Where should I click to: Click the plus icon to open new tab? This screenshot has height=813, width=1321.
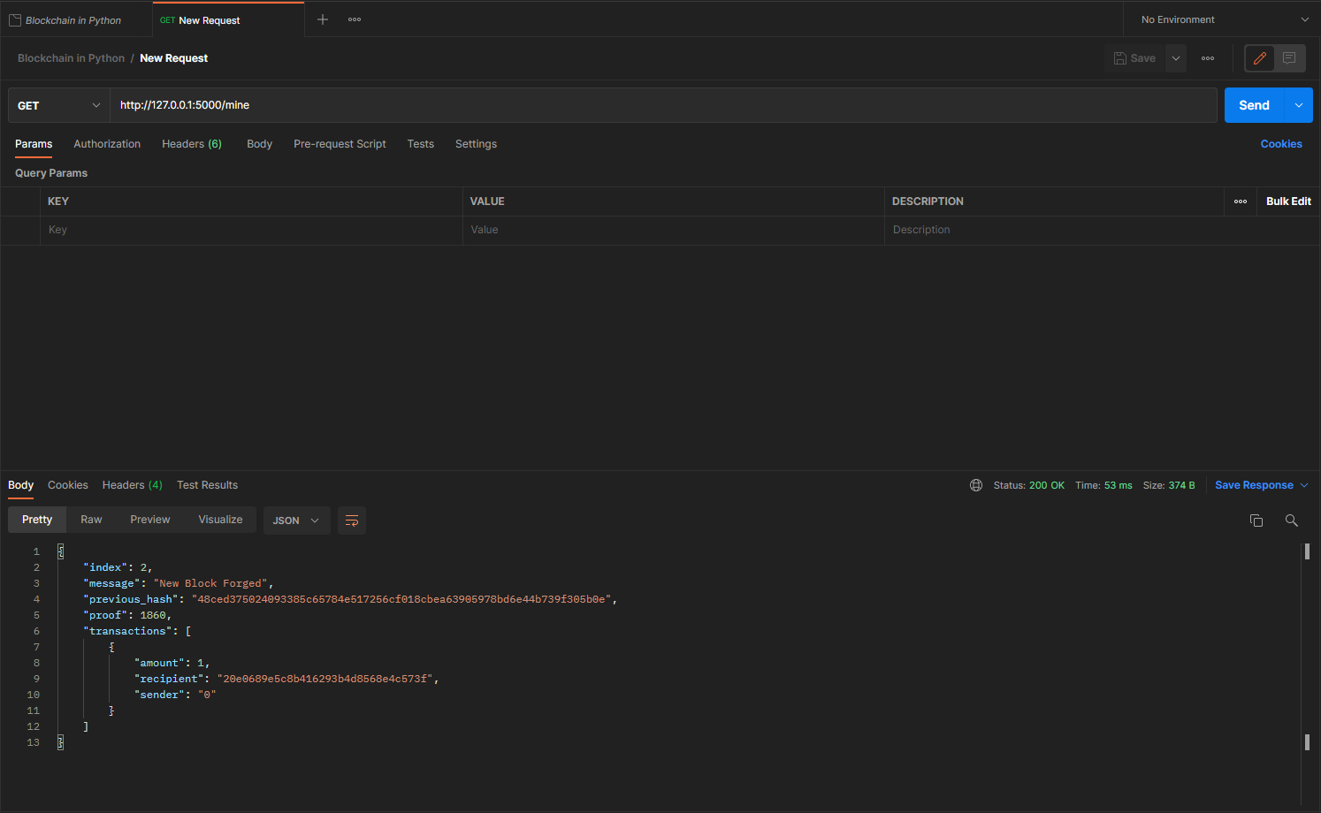coord(323,19)
